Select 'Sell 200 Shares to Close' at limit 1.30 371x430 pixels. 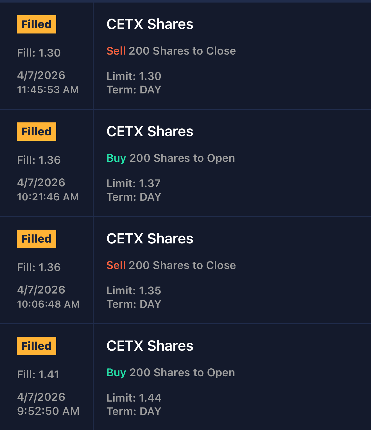pos(171,51)
